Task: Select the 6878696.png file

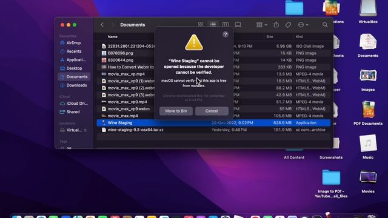Action: (x=120, y=53)
